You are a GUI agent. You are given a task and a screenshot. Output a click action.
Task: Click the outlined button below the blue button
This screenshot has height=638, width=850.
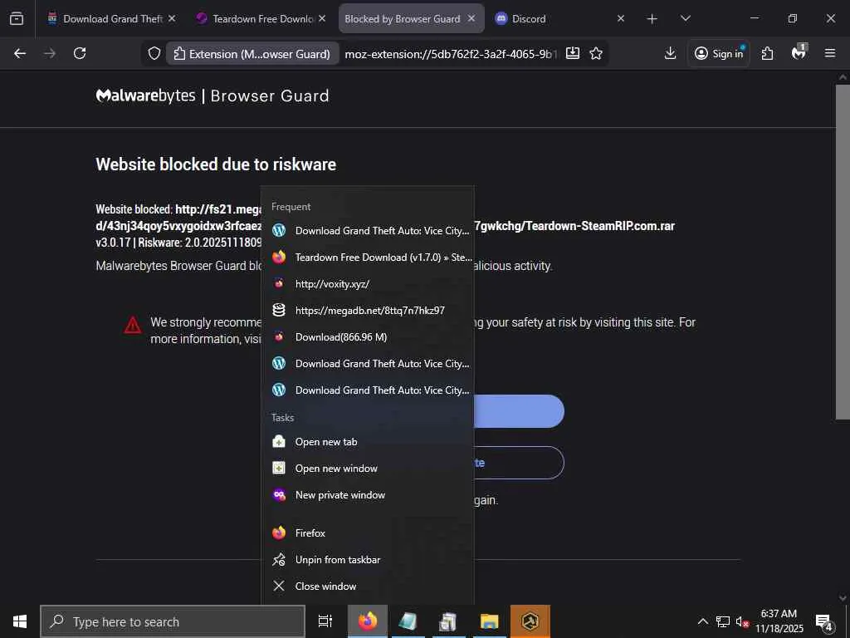click(519, 463)
